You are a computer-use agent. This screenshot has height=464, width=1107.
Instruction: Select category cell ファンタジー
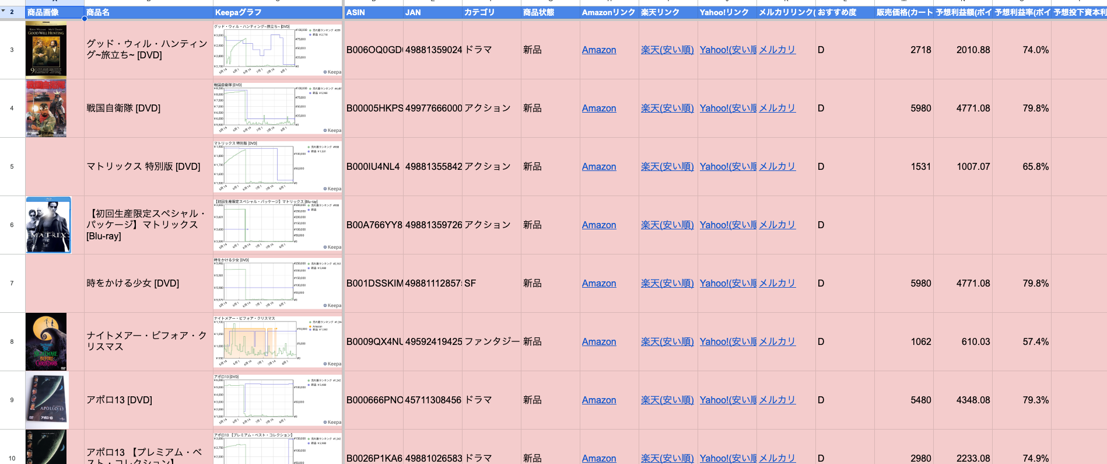pos(492,342)
